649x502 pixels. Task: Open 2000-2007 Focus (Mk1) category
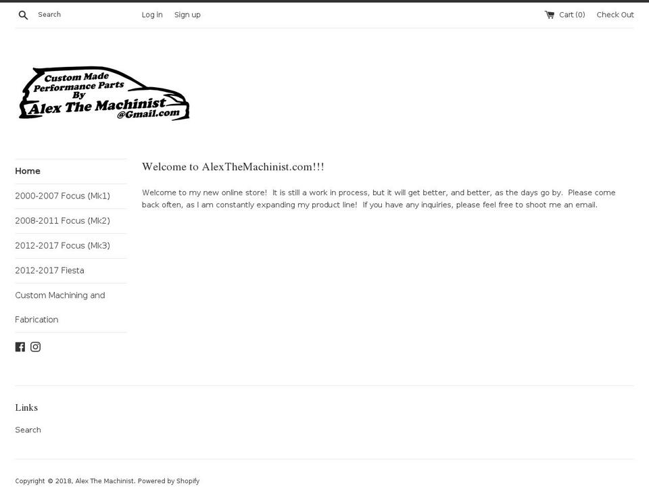62,196
